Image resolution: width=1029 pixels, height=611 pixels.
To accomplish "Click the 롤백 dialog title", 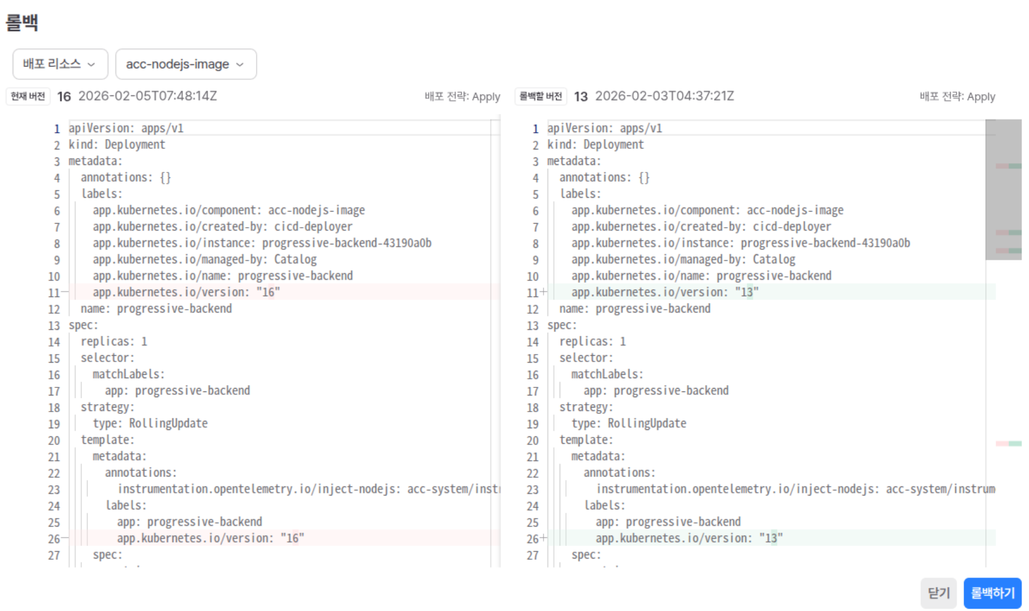I will pyautogui.click(x=22, y=22).
